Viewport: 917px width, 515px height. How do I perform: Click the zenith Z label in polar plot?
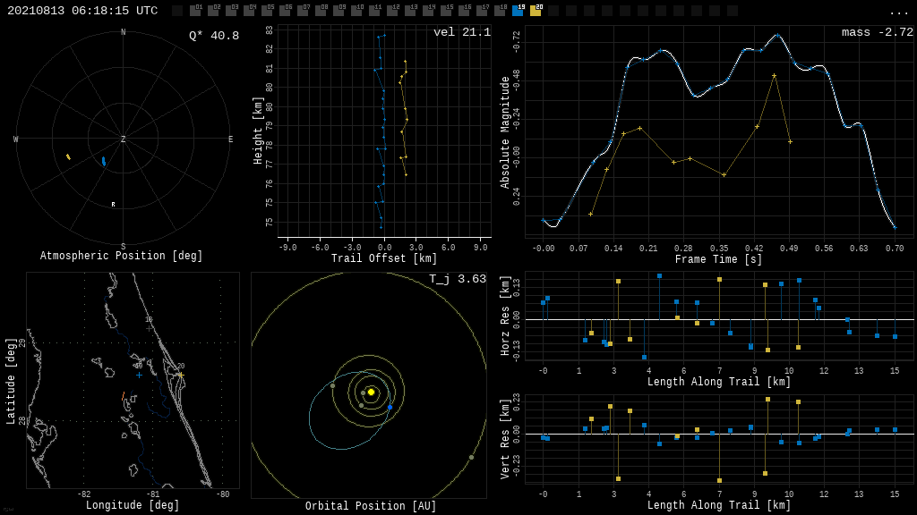[123, 139]
